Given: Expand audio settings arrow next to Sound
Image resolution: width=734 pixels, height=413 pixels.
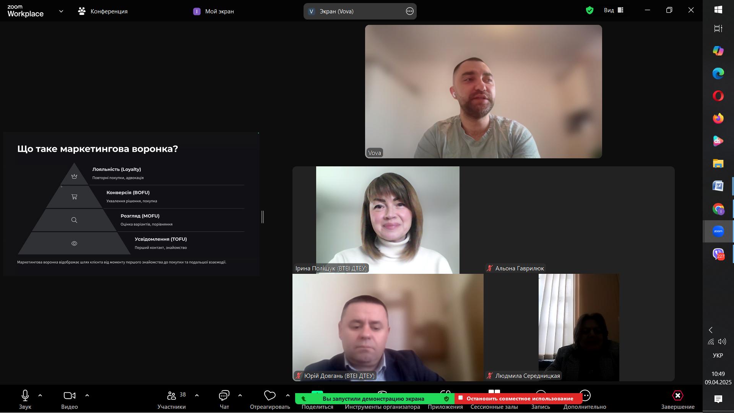Looking at the screenshot, I should point(40,395).
